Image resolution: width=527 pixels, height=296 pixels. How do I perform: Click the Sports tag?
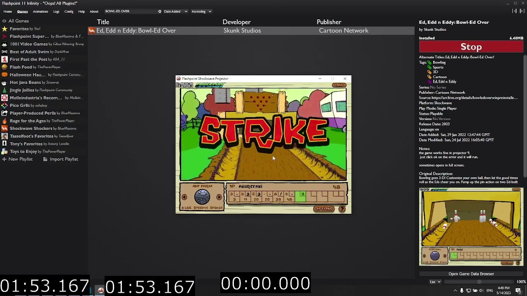[x=438, y=67]
